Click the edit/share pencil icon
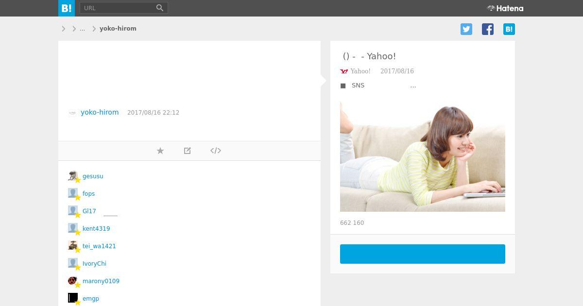 [x=188, y=151]
